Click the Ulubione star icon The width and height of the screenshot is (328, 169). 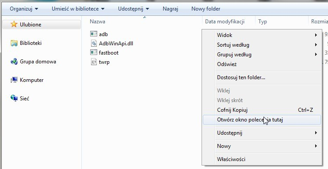tap(14, 24)
